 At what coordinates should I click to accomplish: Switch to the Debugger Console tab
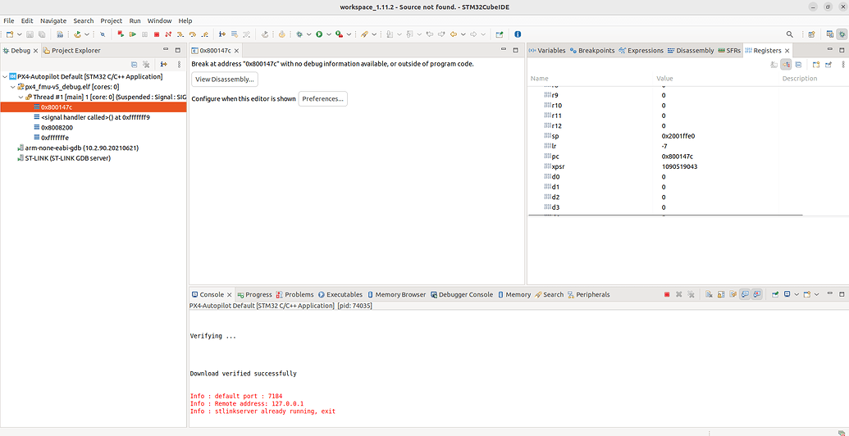click(x=461, y=294)
